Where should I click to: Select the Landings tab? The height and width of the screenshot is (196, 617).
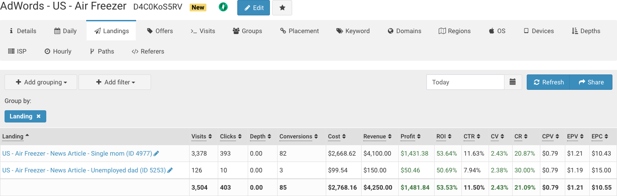pos(111,31)
